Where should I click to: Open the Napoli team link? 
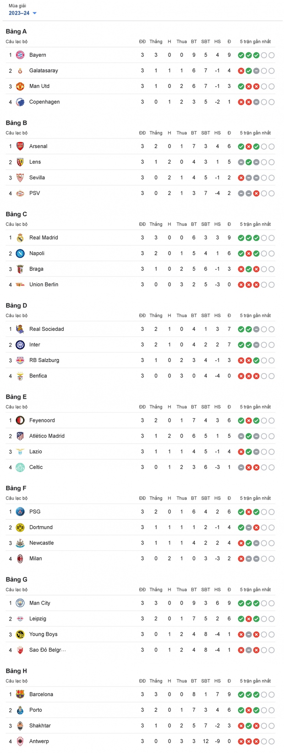point(37,253)
